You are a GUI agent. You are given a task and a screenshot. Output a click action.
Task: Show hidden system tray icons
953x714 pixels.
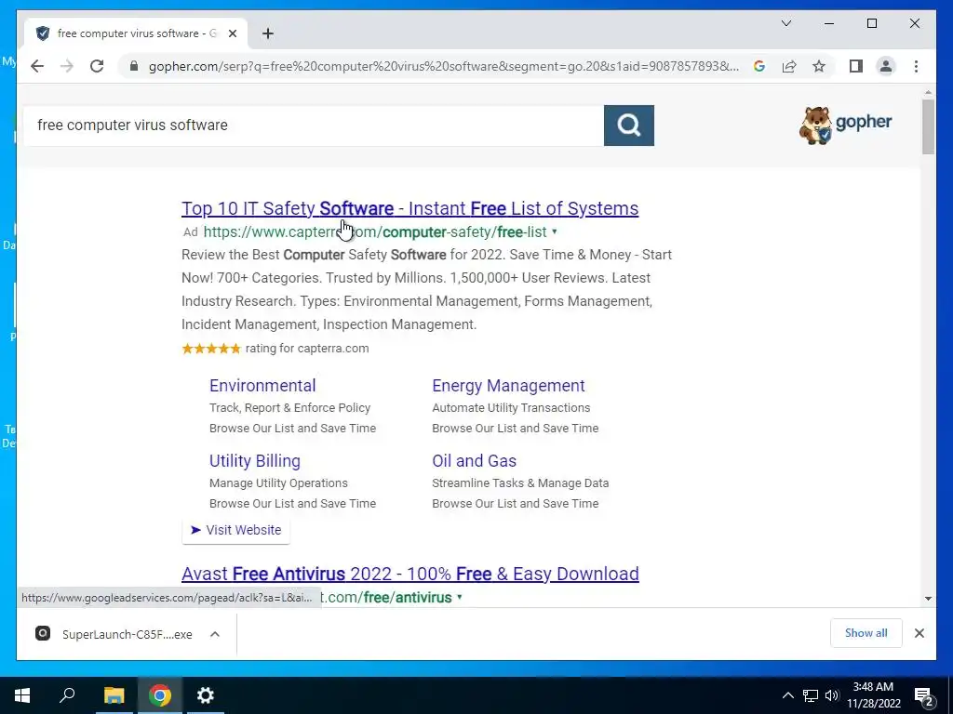coord(787,695)
